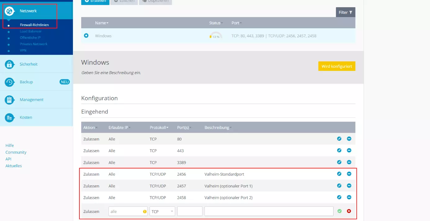Sort by the Protokoll column header
Screen dimensions: 430x221
point(159,127)
